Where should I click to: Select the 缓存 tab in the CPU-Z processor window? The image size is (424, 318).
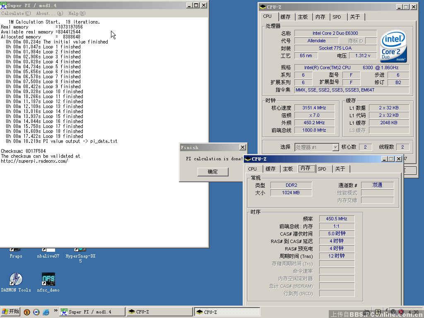[x=285, y=17]
